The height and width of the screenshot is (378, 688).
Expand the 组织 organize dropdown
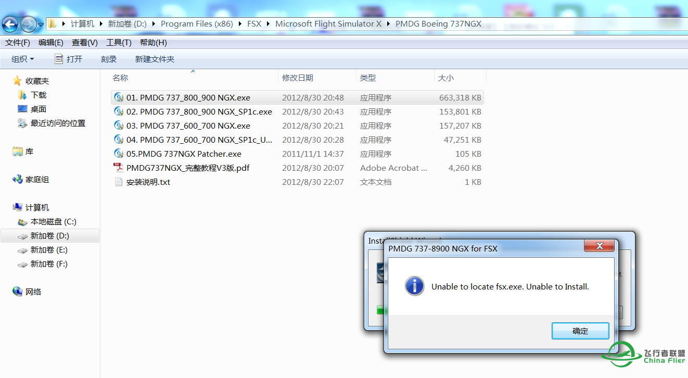pyautogui.click(x=23, y=59)
